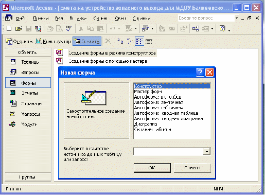Open the toolbar options arrow after Help
Image resolution: width=265 pixels, height=195 pixels.
pyautogui.click(x=229, y=30)
